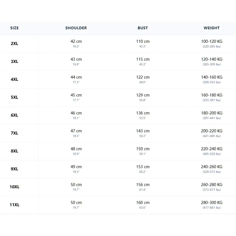
Task: Click the 48 cm shoulder value
Action: 76,149
